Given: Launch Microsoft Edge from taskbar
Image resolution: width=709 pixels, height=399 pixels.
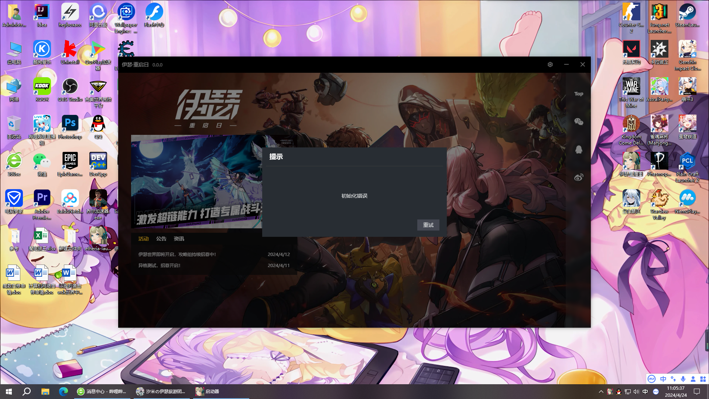Looking at the screenshot, I should pos(63,392).
